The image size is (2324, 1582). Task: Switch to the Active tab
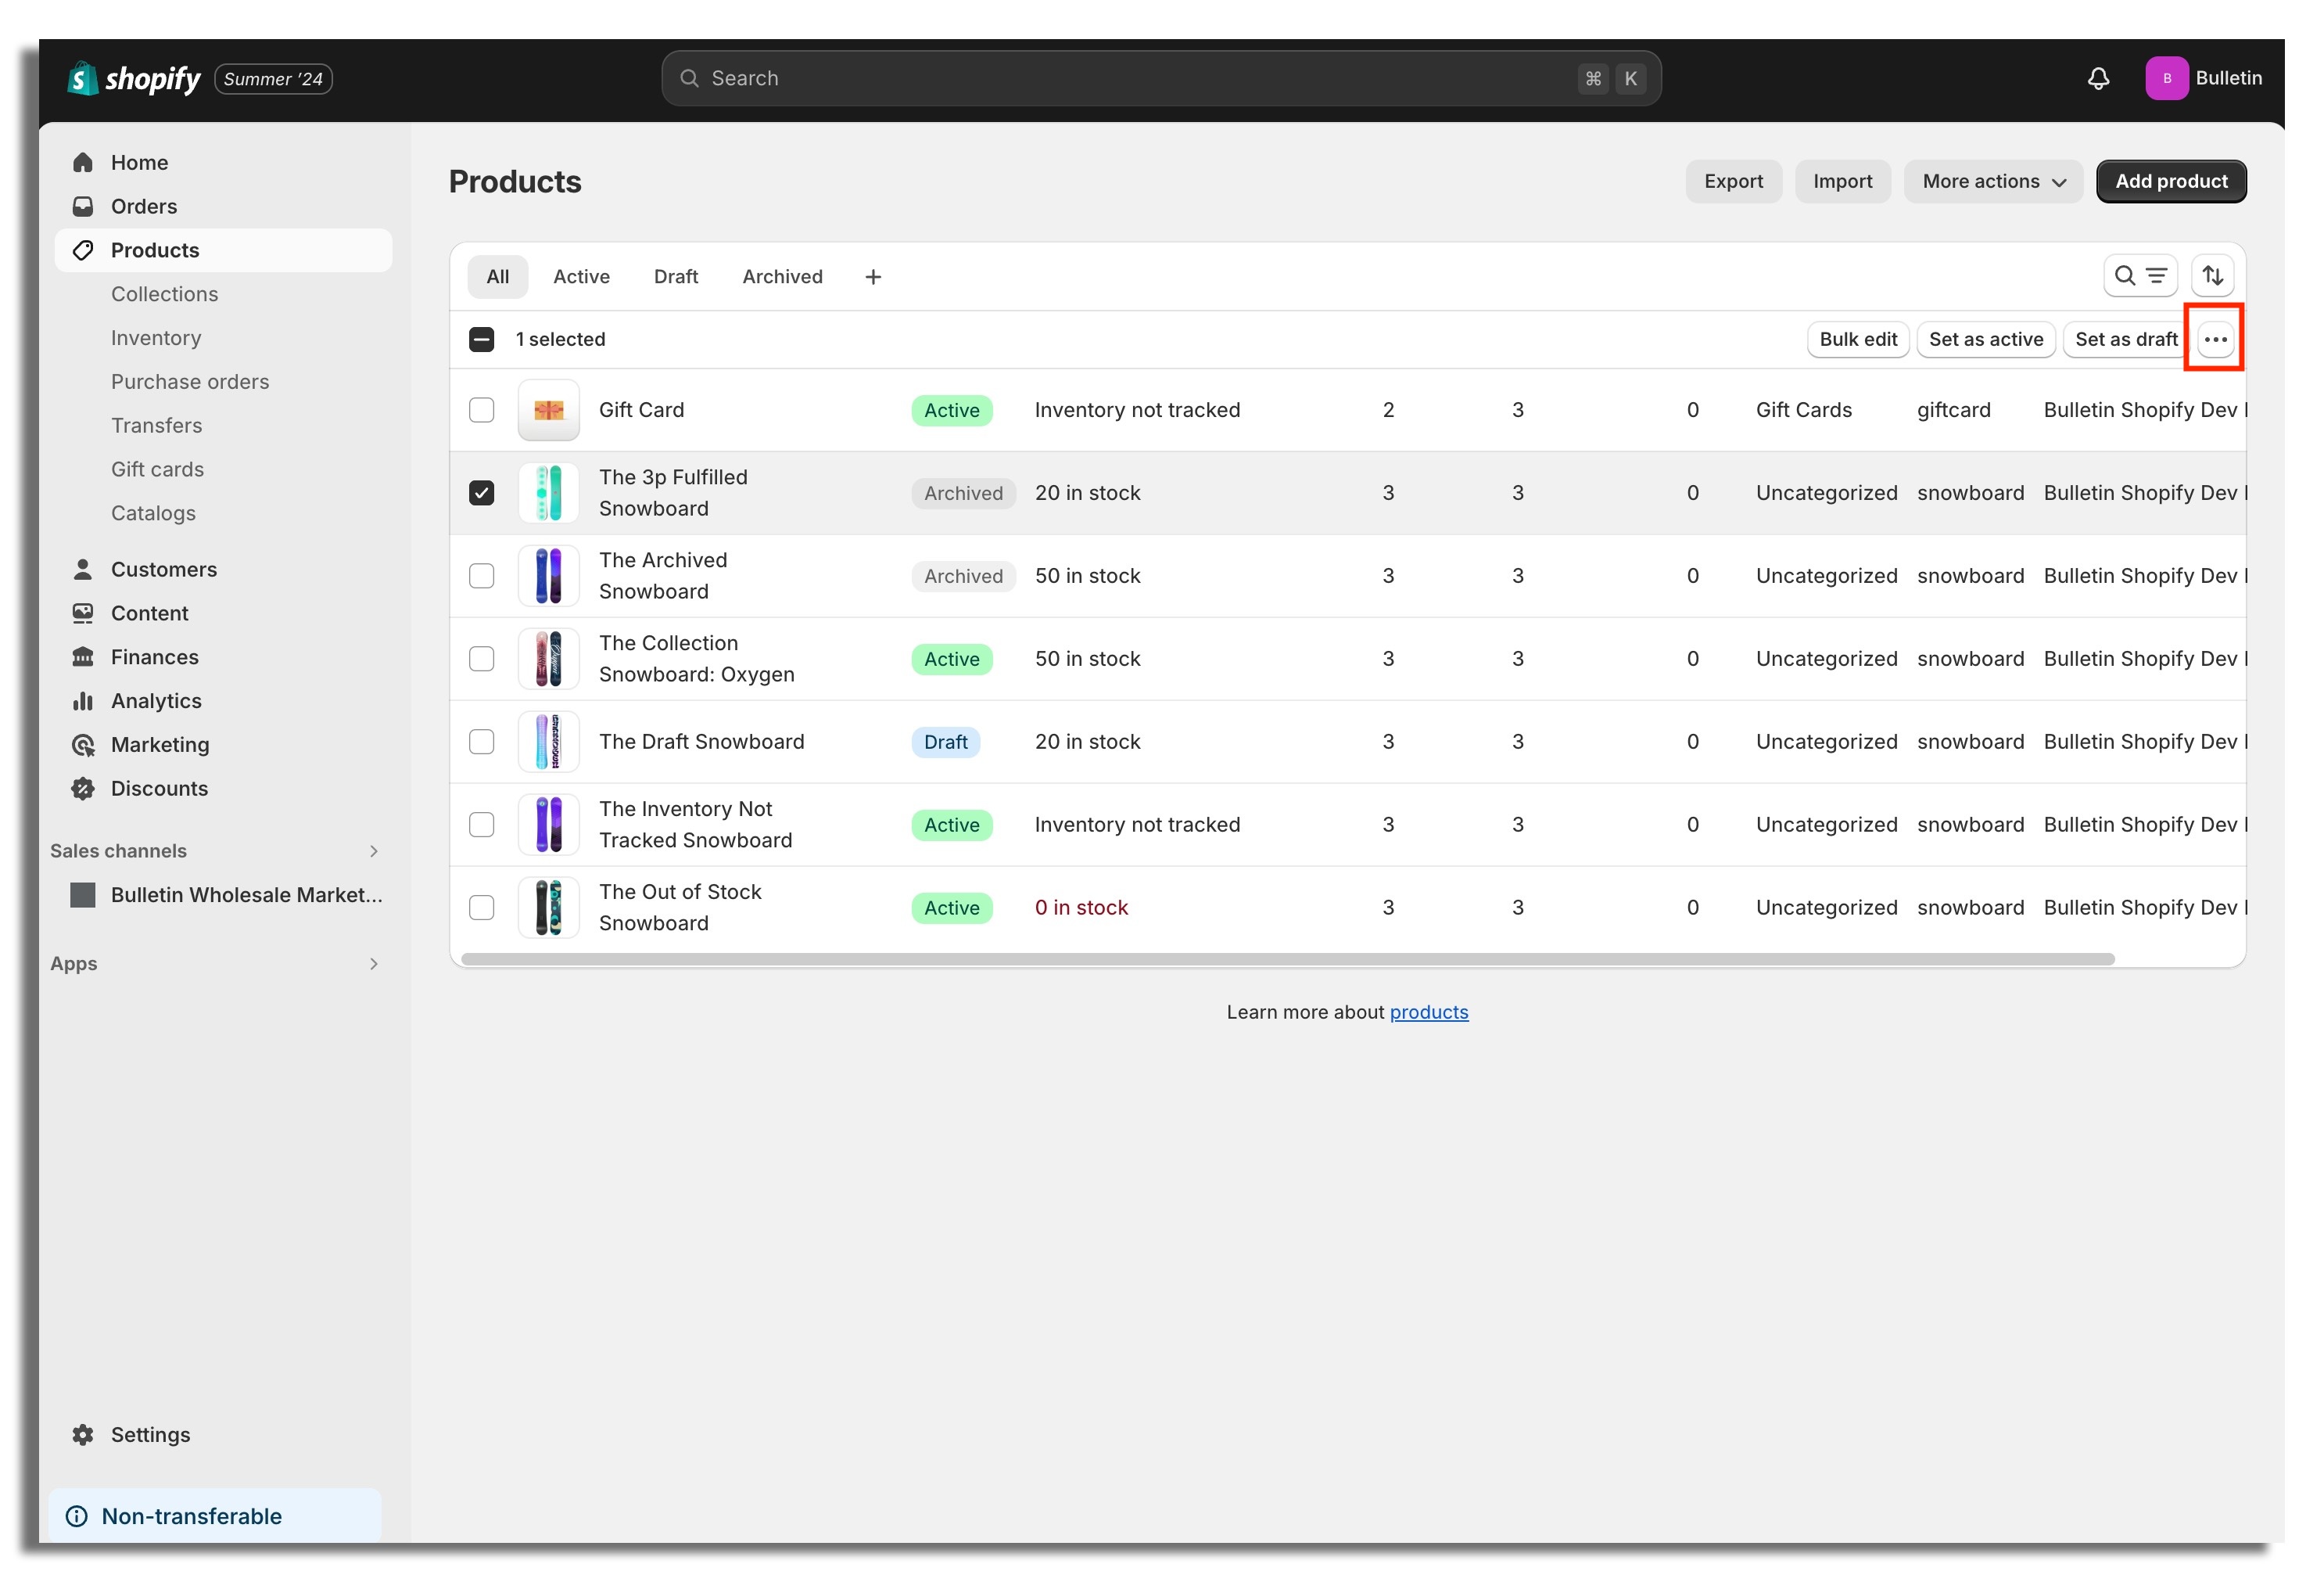tap(581, 277)
